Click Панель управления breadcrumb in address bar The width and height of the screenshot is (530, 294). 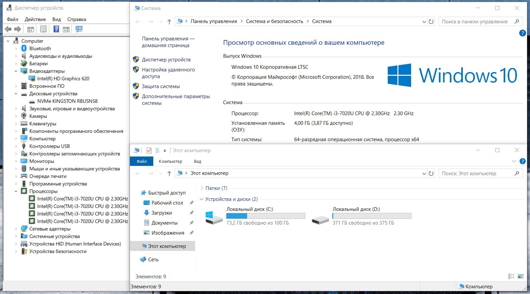coord(214,21)
